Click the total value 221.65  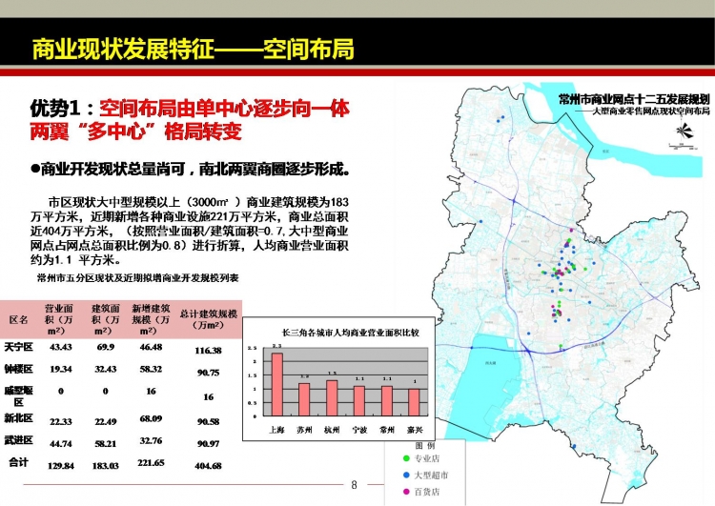(151, 463)
